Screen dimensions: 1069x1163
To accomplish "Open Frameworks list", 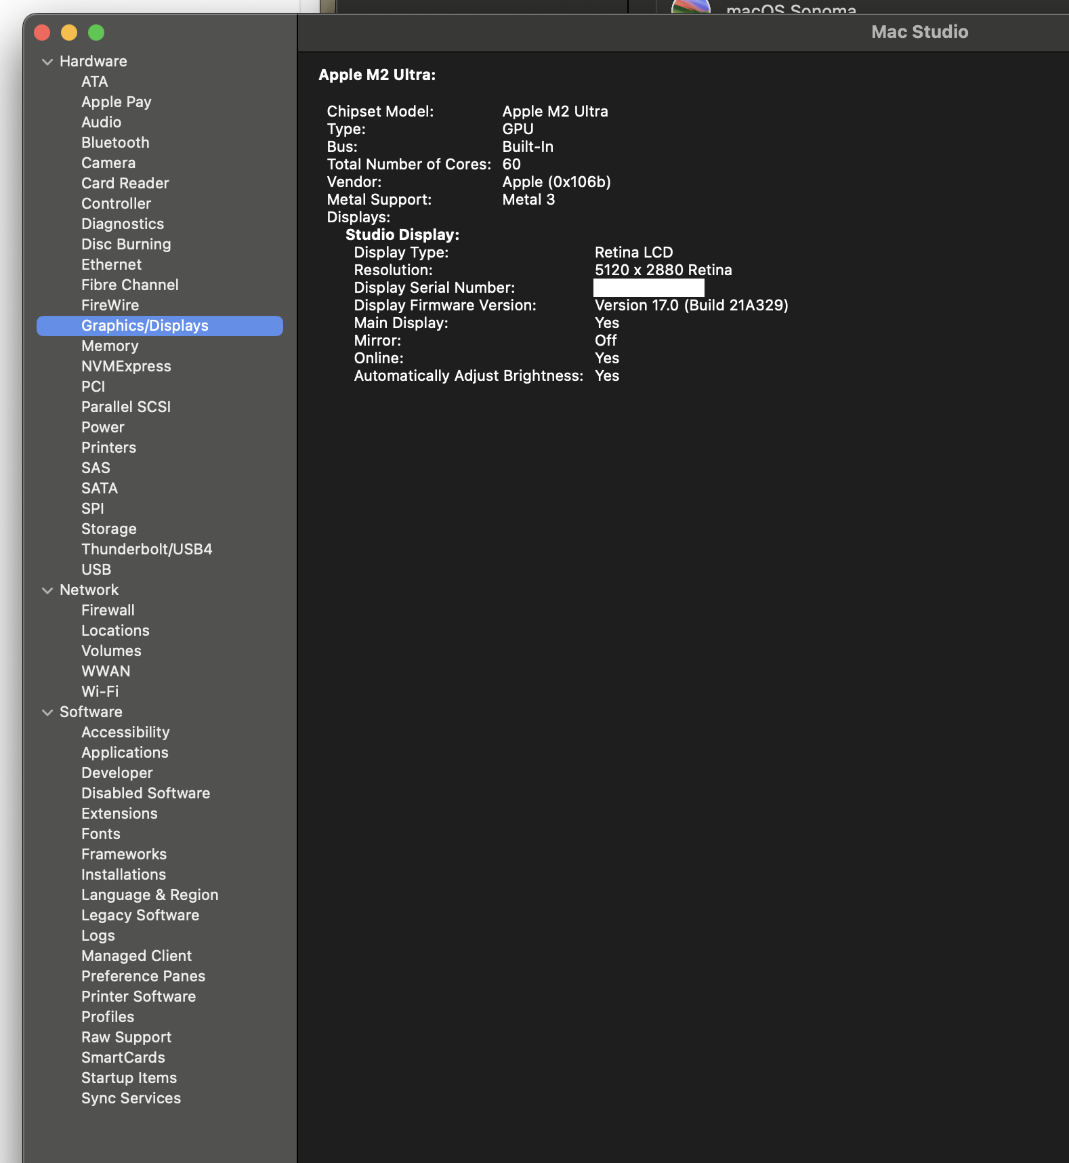I will [x=124, y=854].
